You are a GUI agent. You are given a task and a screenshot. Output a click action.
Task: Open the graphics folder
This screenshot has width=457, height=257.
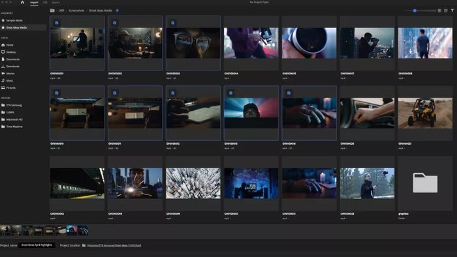[x=425, y=183]
